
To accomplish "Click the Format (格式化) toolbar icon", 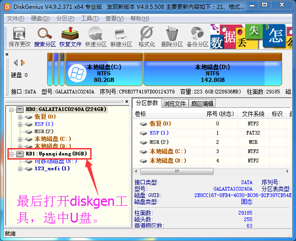I will tap(147, 37).
